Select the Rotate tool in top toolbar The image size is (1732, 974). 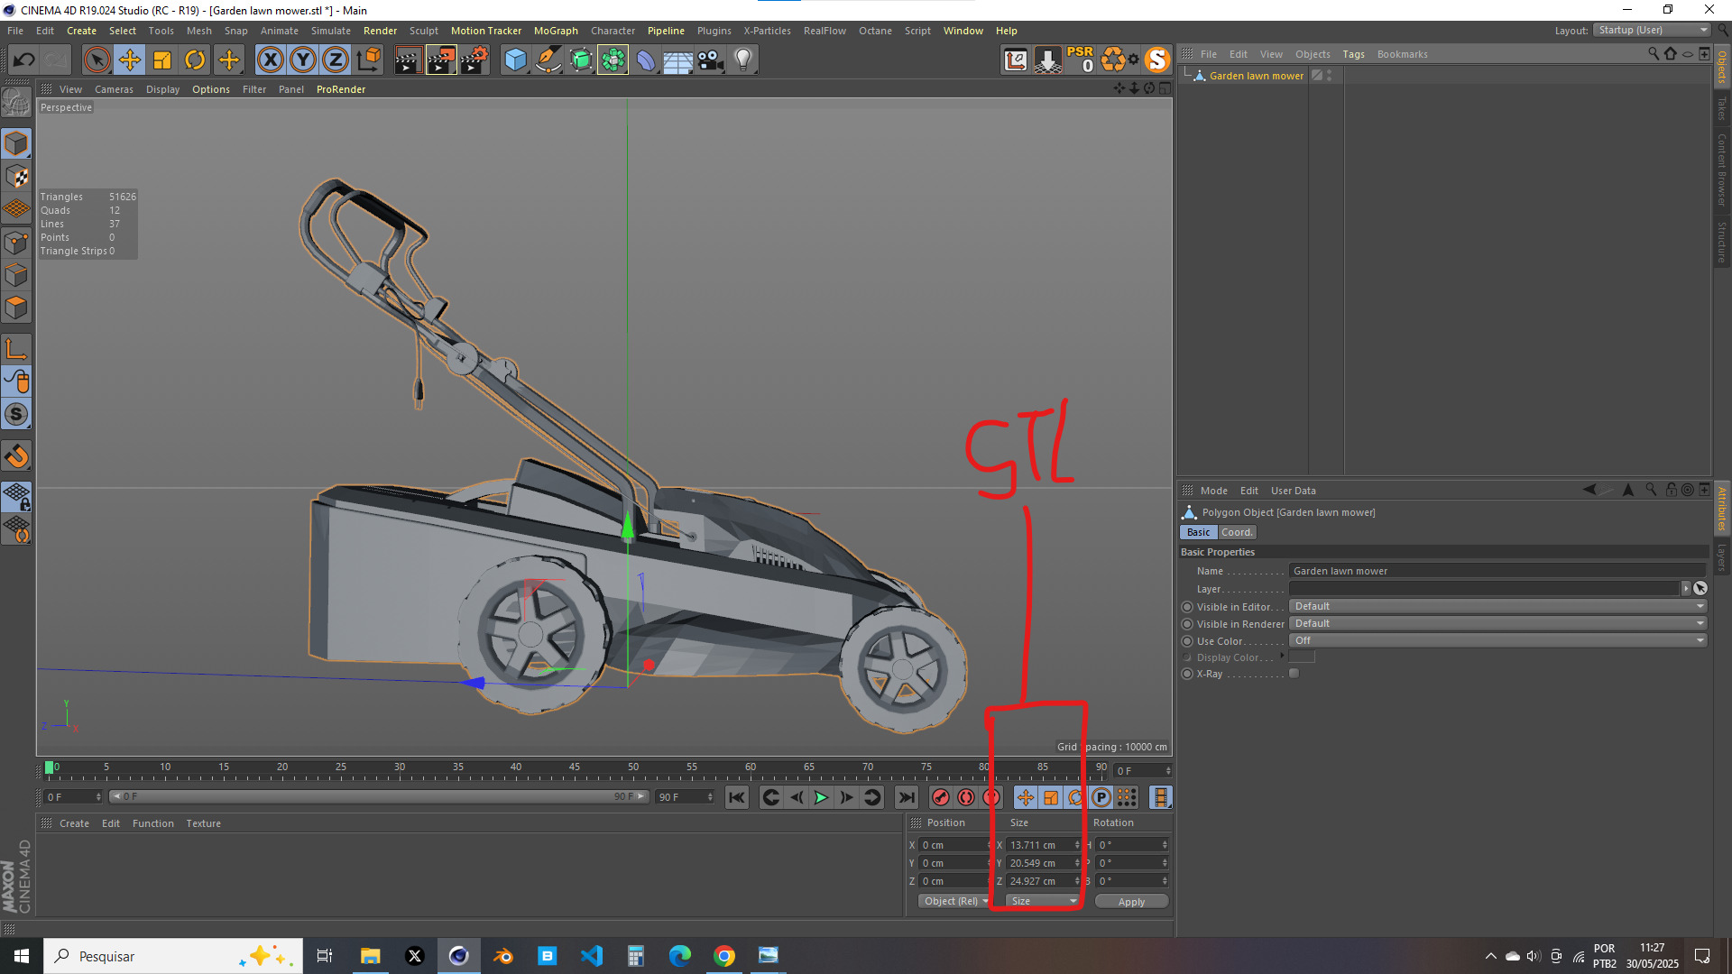(x=195, y=60)
